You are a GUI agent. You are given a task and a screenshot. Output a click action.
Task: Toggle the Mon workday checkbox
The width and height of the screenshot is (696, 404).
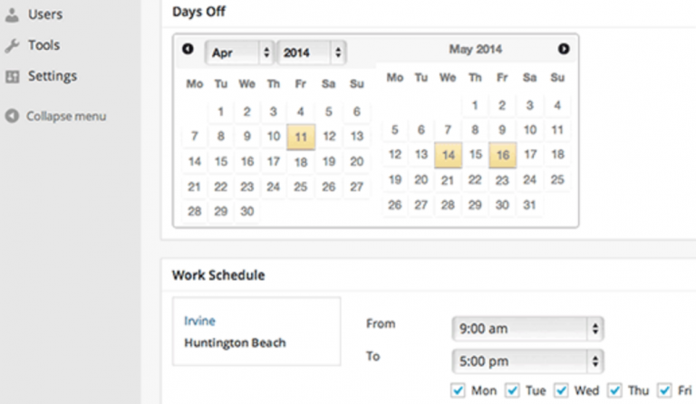(458, 390)
